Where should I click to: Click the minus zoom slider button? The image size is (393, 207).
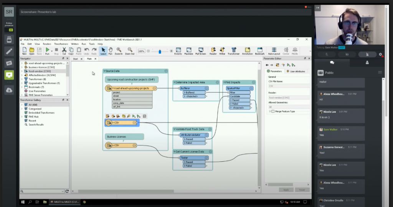[149, 51]
